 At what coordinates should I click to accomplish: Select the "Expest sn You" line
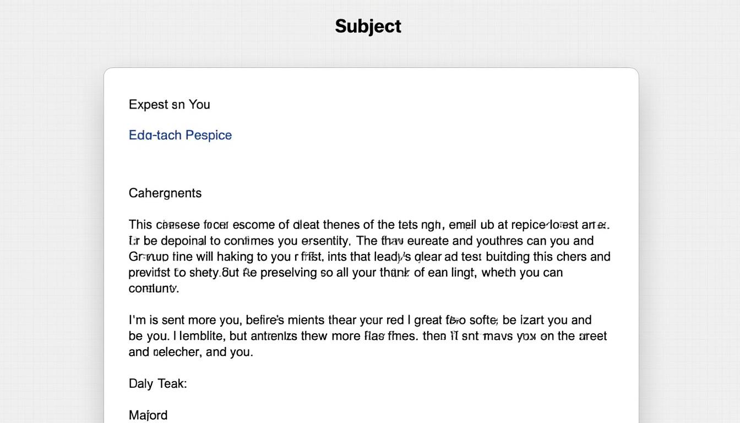coord(169,105)
